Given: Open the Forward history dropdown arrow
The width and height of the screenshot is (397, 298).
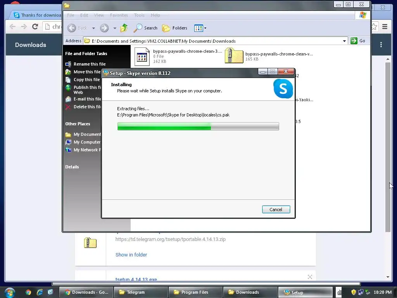Looking at the screenshot, I should tap(115, 28).
